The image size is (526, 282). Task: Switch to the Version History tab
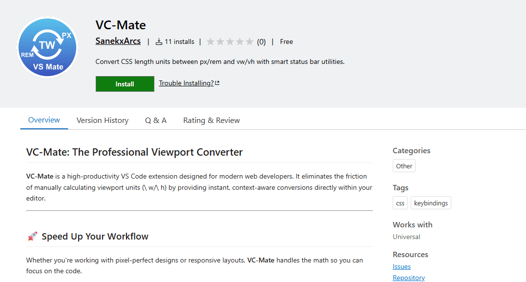point(102,120)
